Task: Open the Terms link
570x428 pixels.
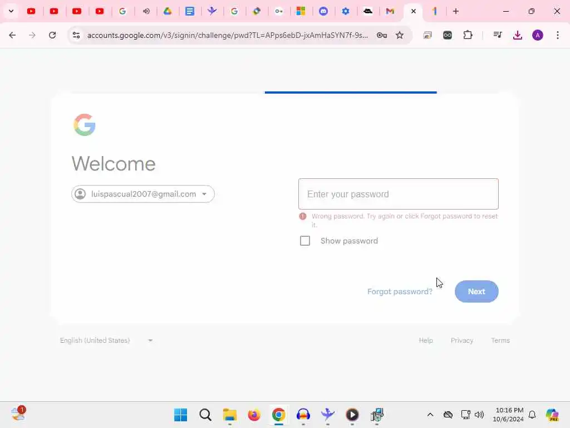Action: click(x=500, y=341)
